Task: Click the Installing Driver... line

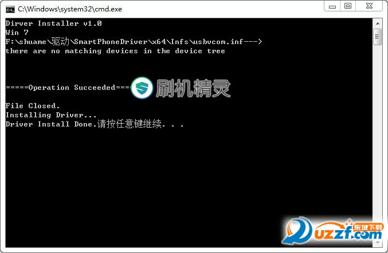Action: [x=51, y=115]
